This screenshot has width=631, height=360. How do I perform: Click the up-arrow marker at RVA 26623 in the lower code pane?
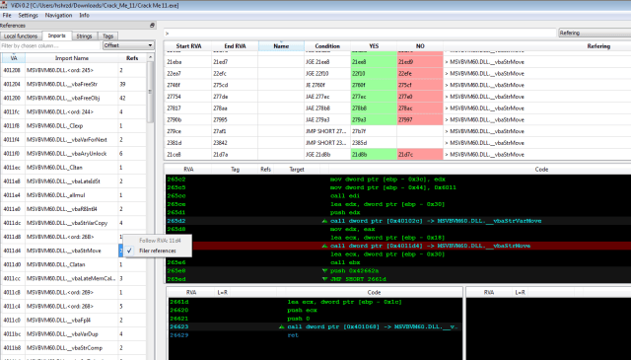point(282,326)
